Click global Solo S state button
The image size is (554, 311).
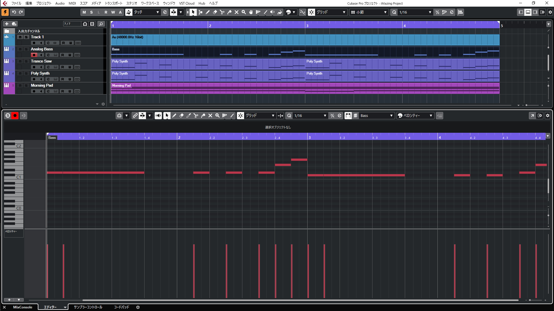91,12
